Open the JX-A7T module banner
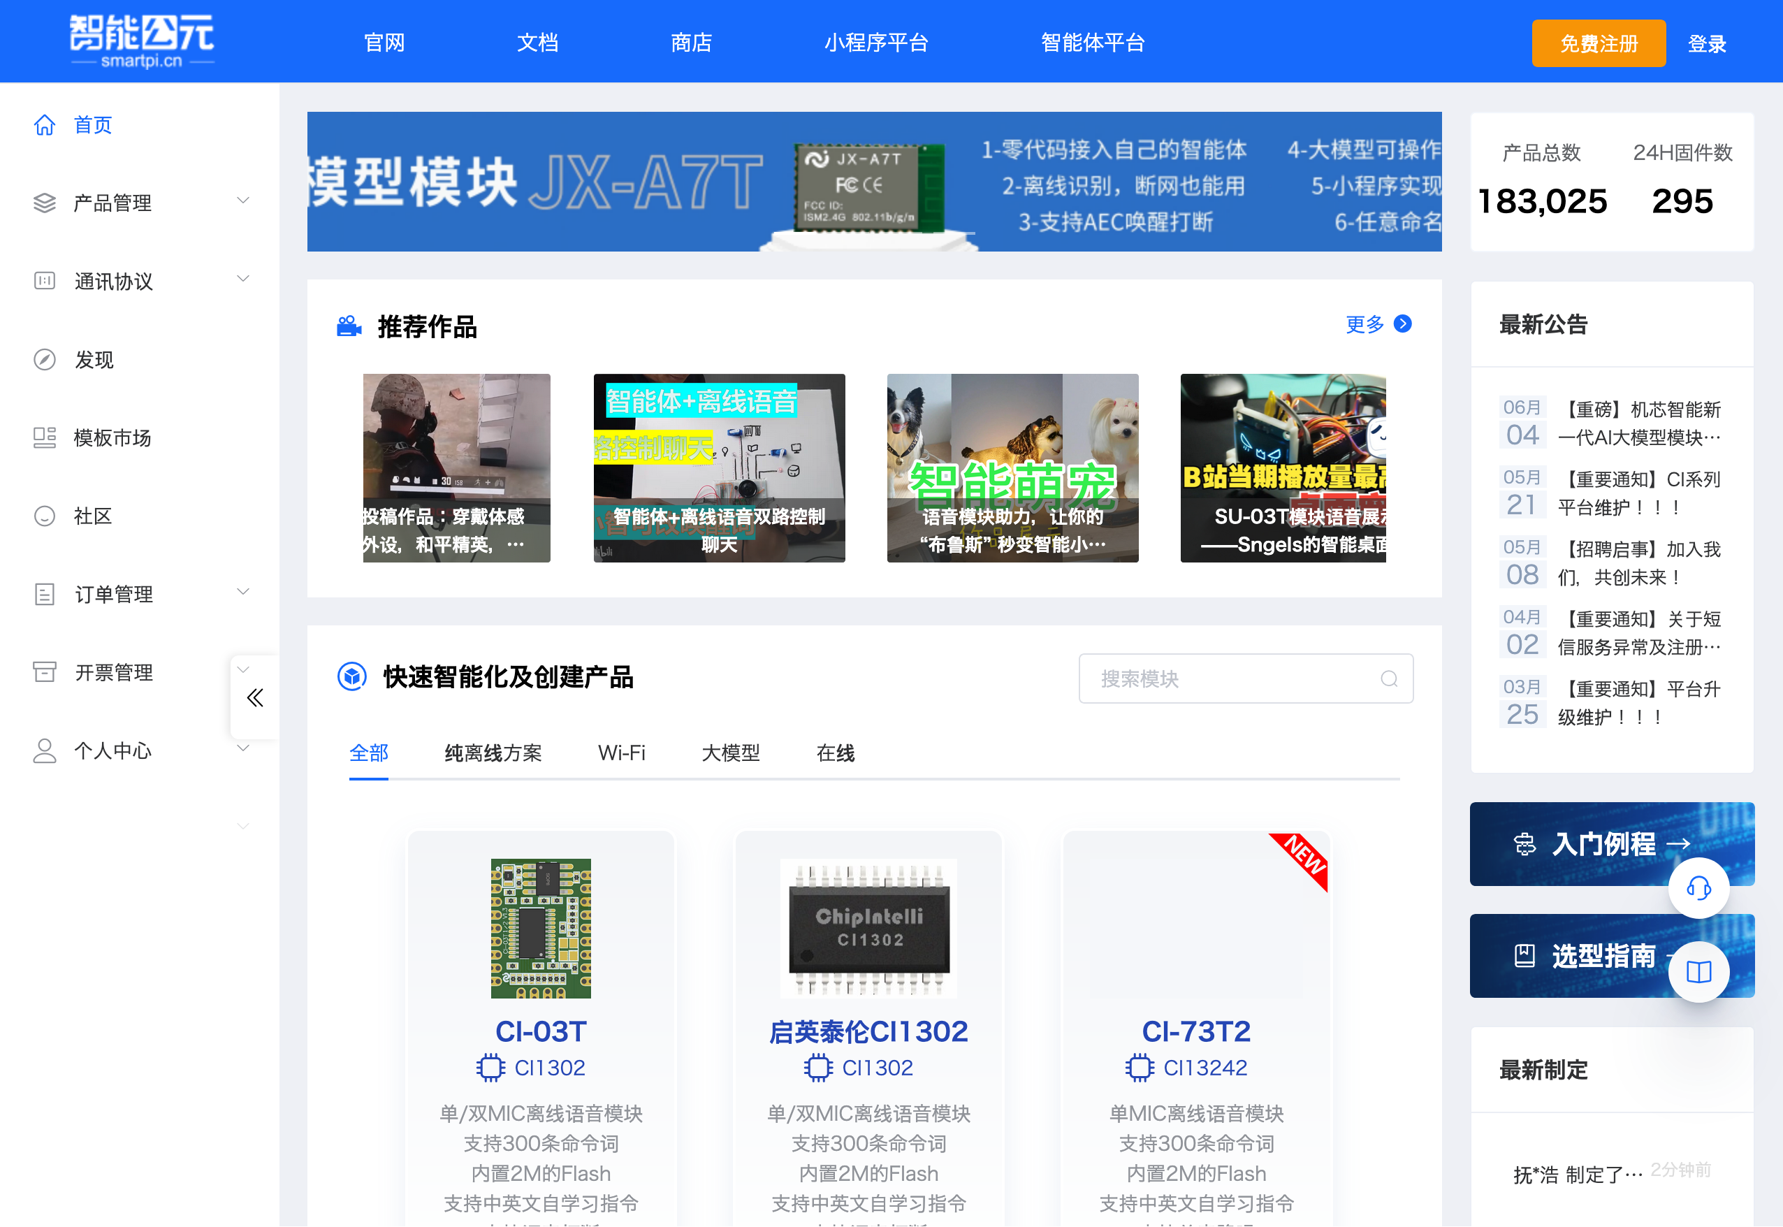 tap(874, 182)
